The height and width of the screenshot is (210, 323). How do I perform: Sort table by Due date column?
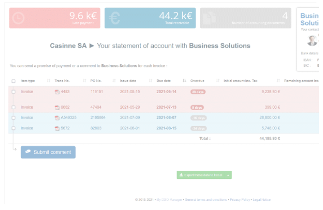coord(164,81)
